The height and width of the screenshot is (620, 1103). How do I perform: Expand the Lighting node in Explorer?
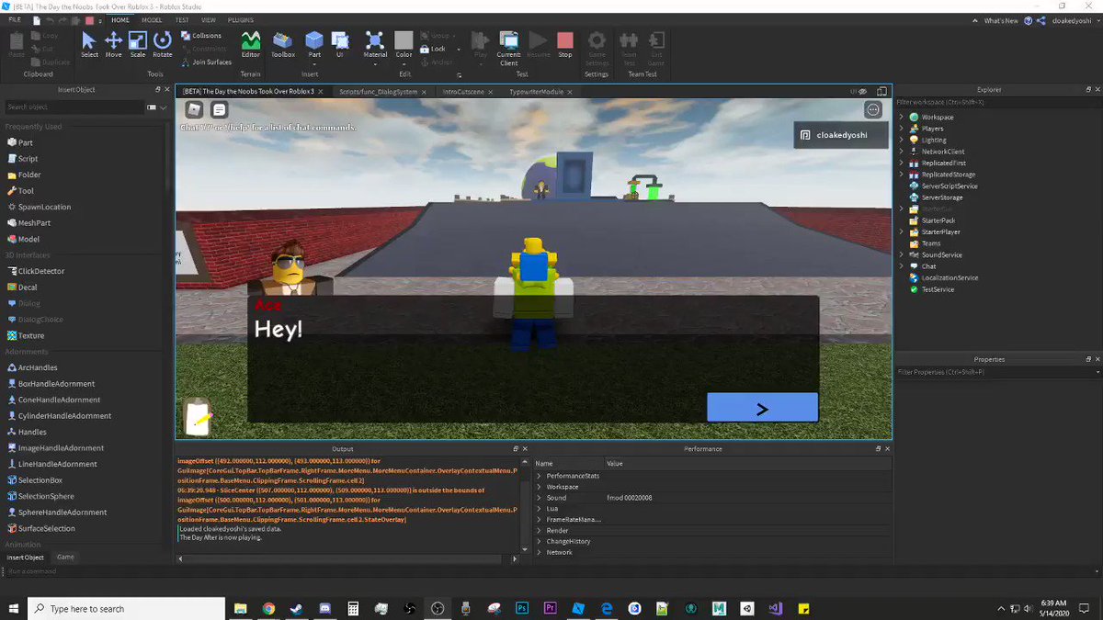tap(902, 141)
